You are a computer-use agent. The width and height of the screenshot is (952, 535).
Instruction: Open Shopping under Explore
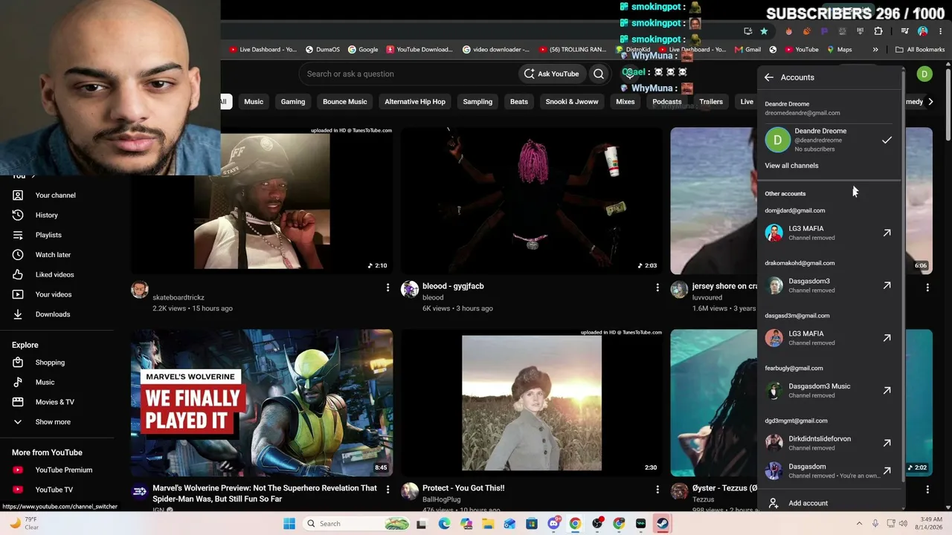pos(50,363)
